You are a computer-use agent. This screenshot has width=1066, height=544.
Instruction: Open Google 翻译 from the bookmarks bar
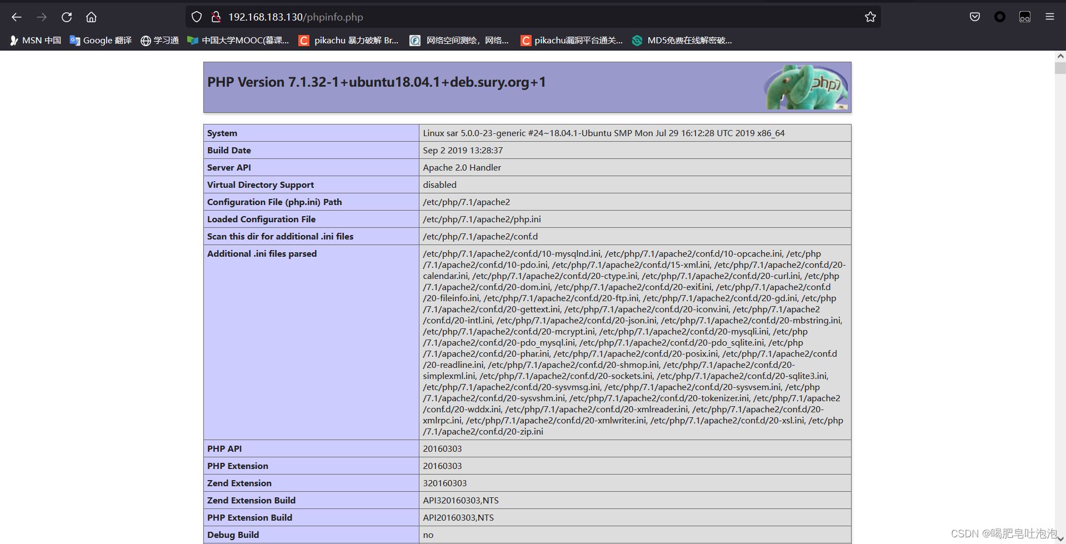[100, 40]
